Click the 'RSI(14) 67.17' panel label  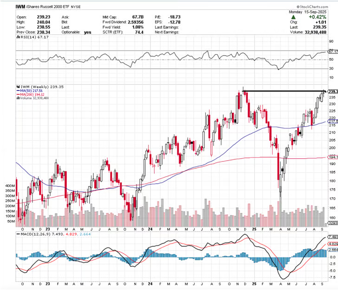(35, 37)
